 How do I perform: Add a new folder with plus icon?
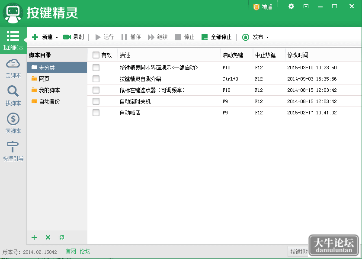(x=34, y=237)
